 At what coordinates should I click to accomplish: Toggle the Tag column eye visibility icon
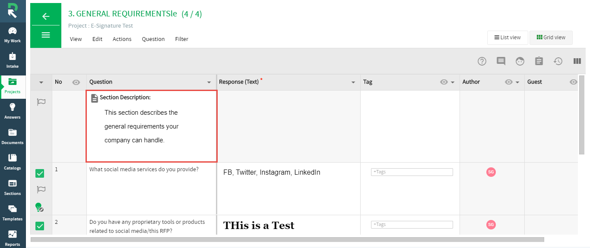(x=444, y=82)
